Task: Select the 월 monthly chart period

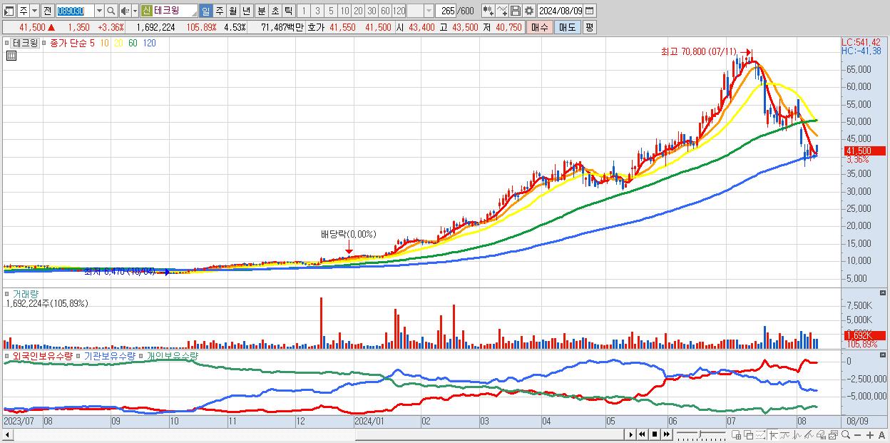Action: tap(232, 11)
